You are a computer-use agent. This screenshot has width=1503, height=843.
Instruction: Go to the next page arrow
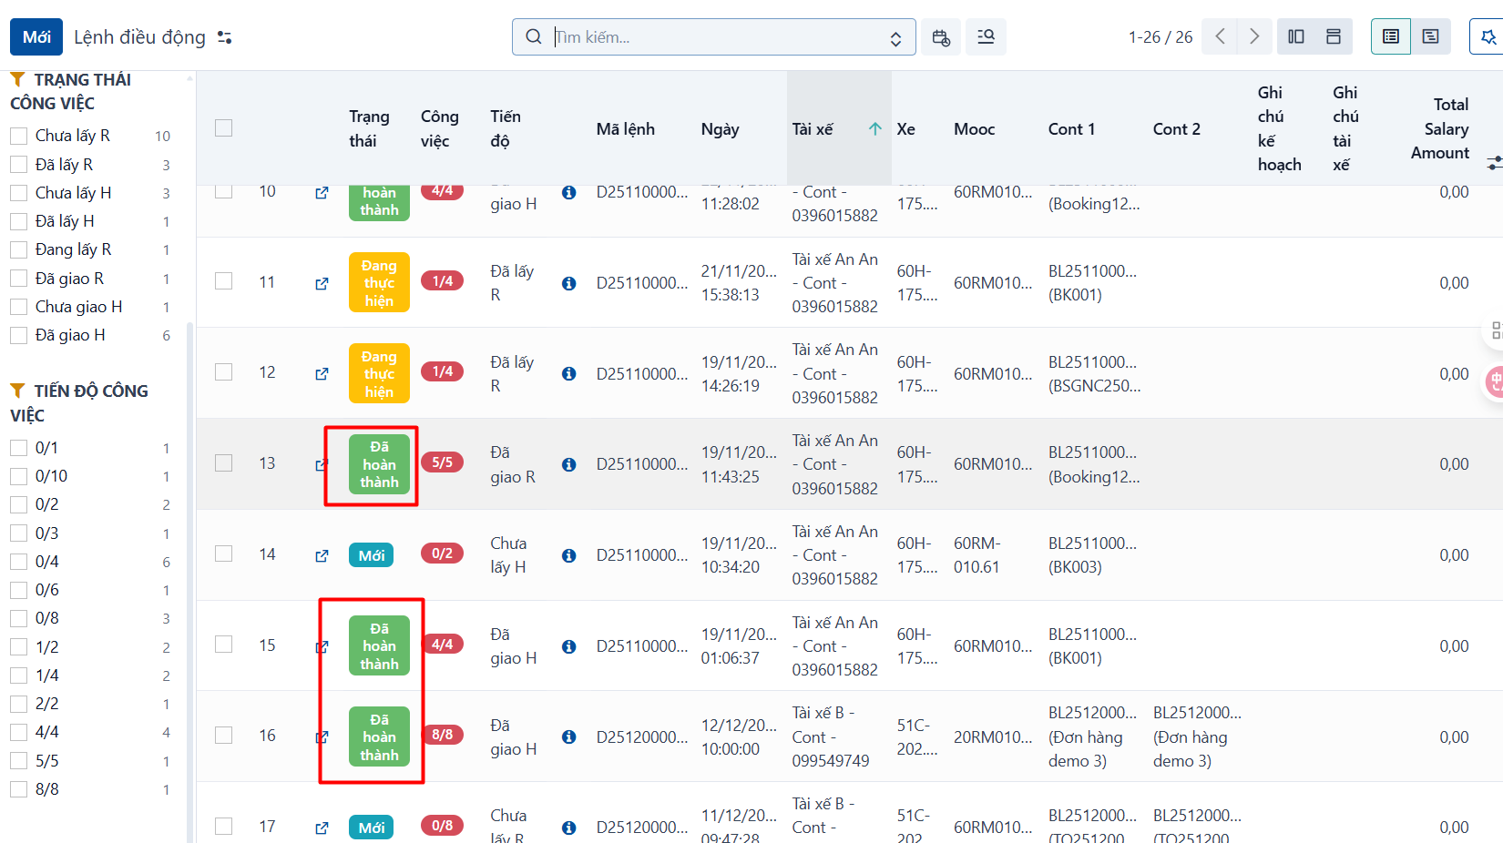(1254, 36)
